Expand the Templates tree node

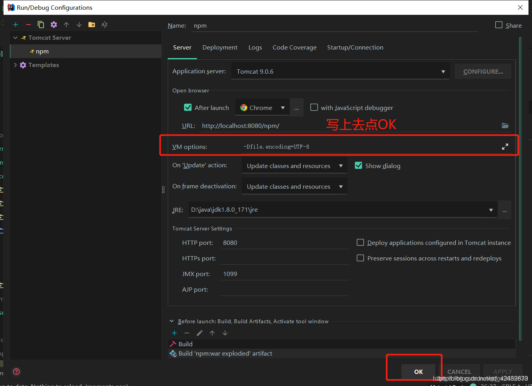pyautogui.click(x=16, y=65)
